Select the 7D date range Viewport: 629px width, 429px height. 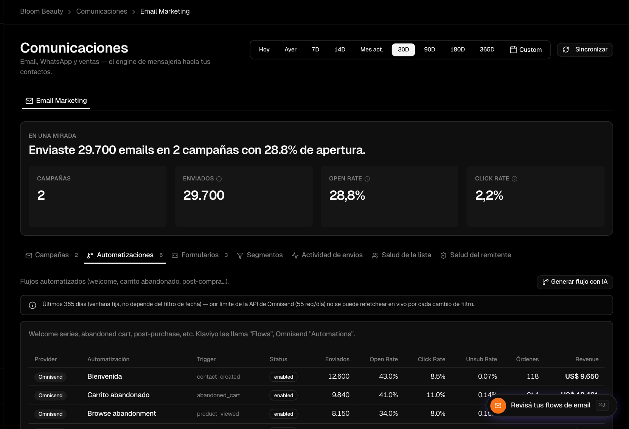click(x=315, y=50)
